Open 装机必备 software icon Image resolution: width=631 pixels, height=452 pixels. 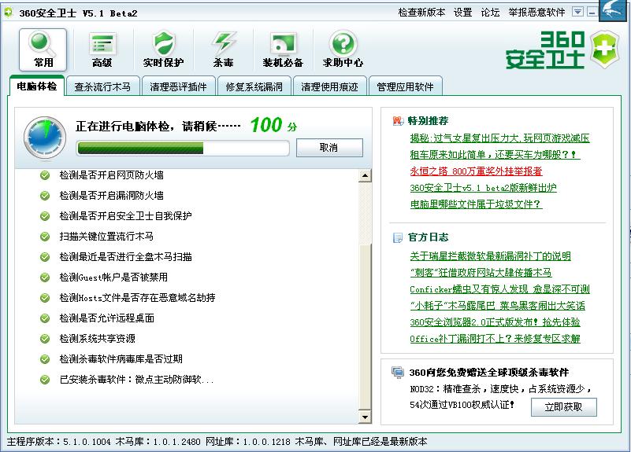coord(283,50)
